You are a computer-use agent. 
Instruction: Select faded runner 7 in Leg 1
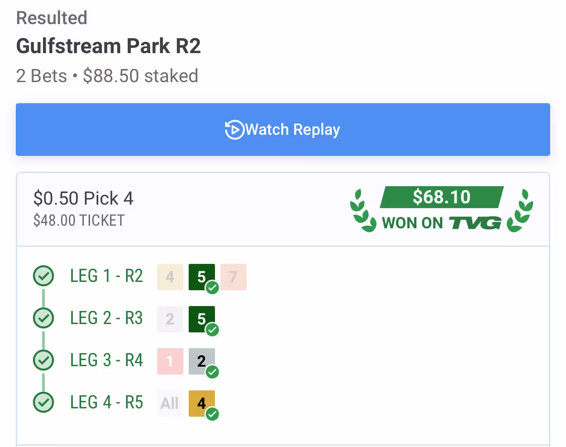tap(233, 277)
